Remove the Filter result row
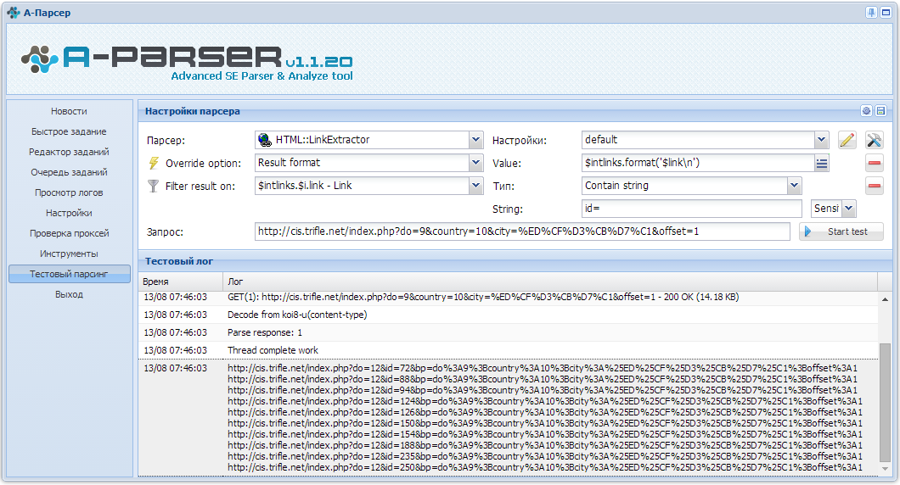The image size is (900, 485). click(875, 186)
